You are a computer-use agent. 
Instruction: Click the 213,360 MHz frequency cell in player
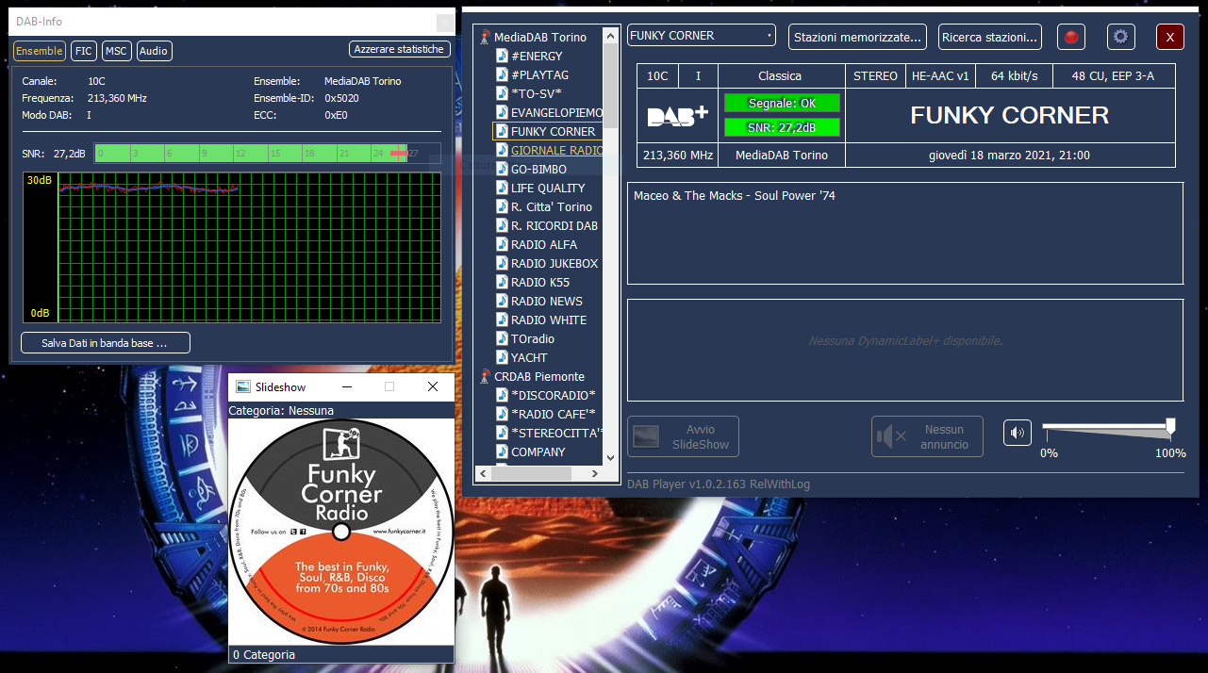[x=678, y=155]
